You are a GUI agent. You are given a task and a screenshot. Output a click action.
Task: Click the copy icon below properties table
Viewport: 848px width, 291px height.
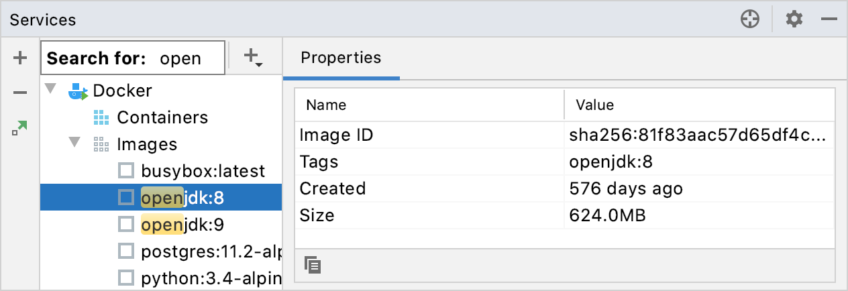pos(312,265)
